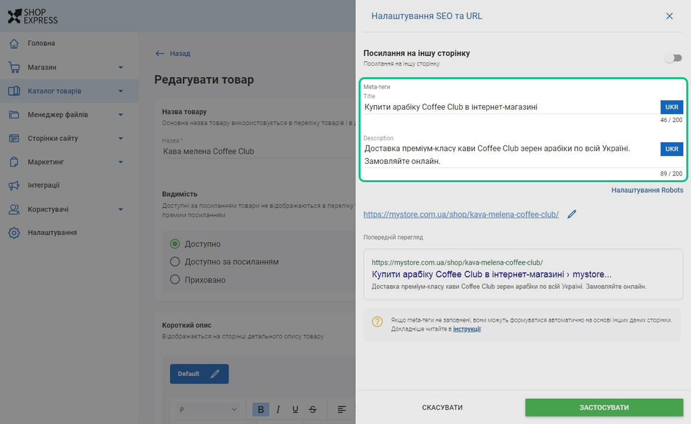The image size is (691, 424).
Task: Open Налаштування Robots link
Action: (x=647, y=190)
